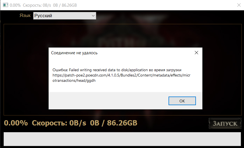Click the large "0.00% Скорость: 0B/s" status text
Screen dimensions: 244x148
tap(45, 123)
